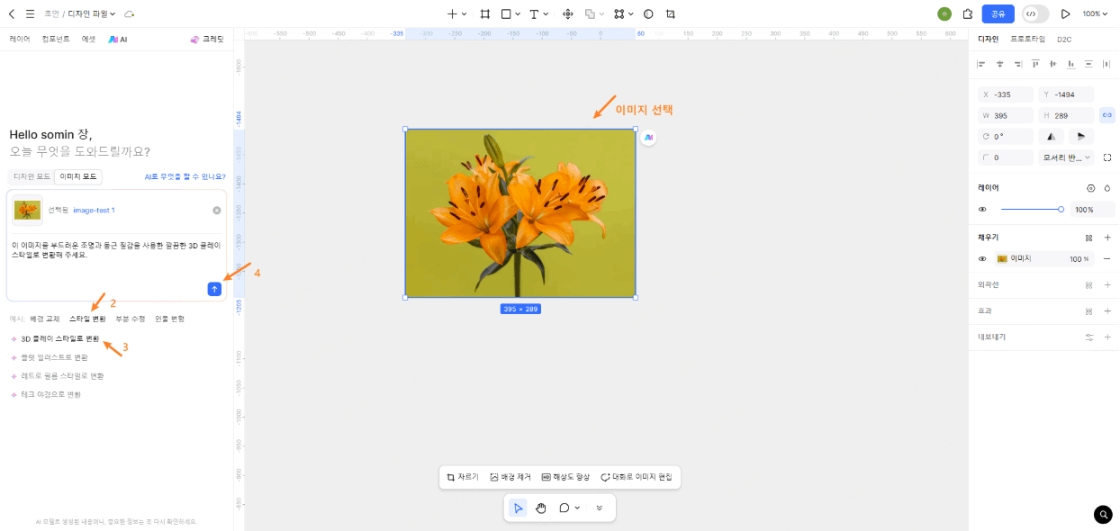
Task: Switch to the 레이어 tab
Action: click(x=20, y=40)
